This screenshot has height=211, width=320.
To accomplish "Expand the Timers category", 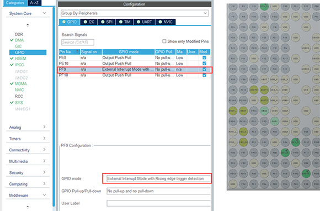I will pyautogui.click(x=44, y=138).
